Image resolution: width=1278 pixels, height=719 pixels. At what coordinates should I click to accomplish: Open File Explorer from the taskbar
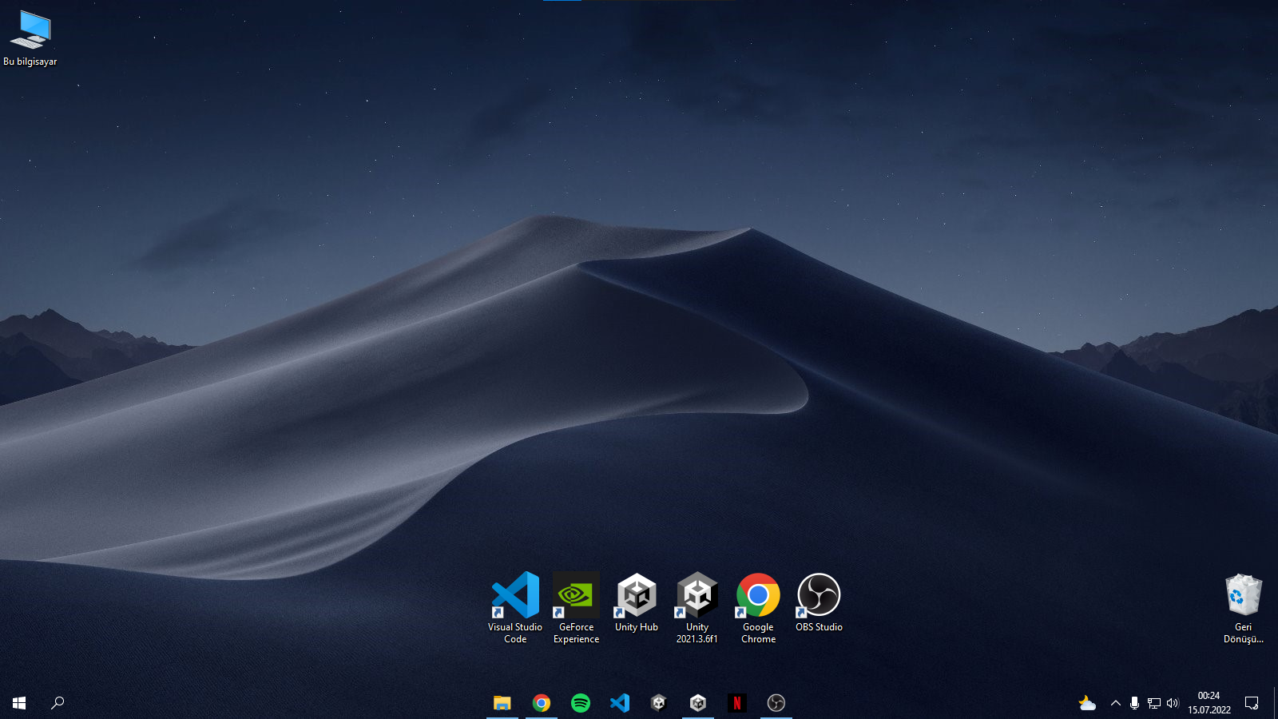(x=502, y=703)
